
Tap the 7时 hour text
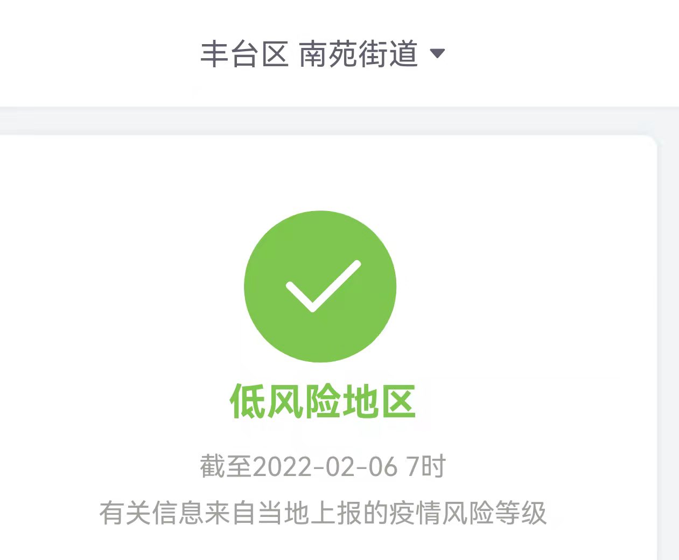coord(426,466)
